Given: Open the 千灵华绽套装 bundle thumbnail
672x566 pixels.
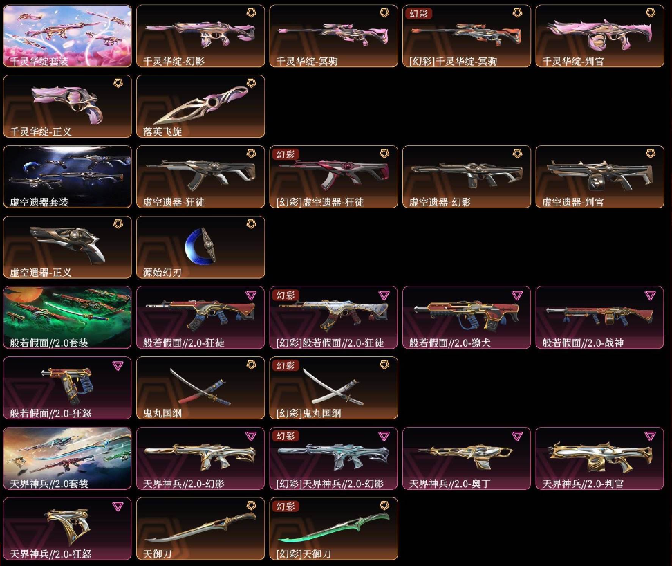Looking at the screenshot, I should pos(67,36).
